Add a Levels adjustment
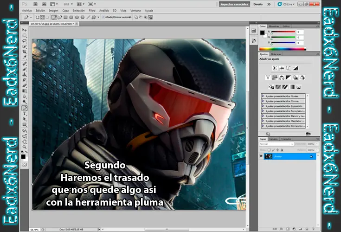The height and width of the screenshot is (232, 341). click(x=282, y=68)
